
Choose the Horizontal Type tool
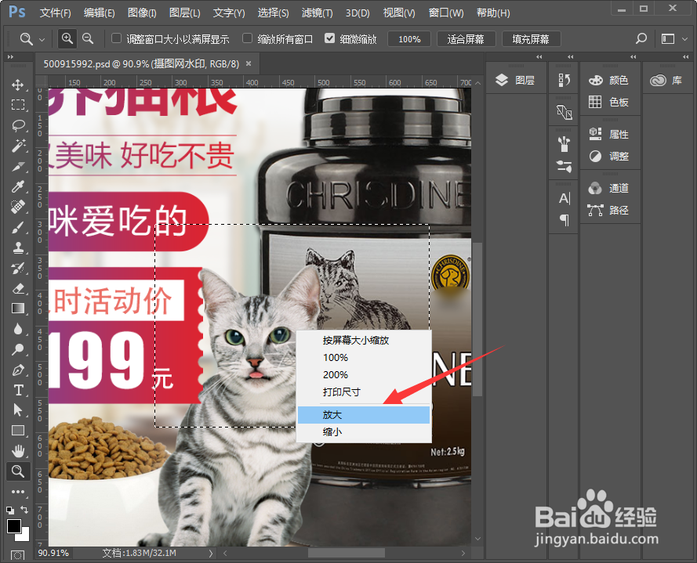point(17,390)
